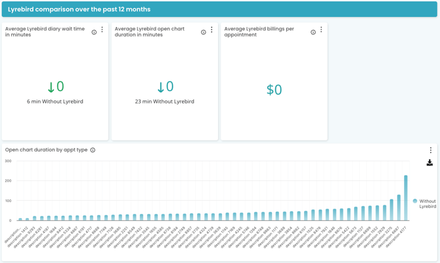Select the '23 min Without Lyrebird' text
Image resolution: width=440 pixels, height=263 pixels.
(x=164, y=102)
